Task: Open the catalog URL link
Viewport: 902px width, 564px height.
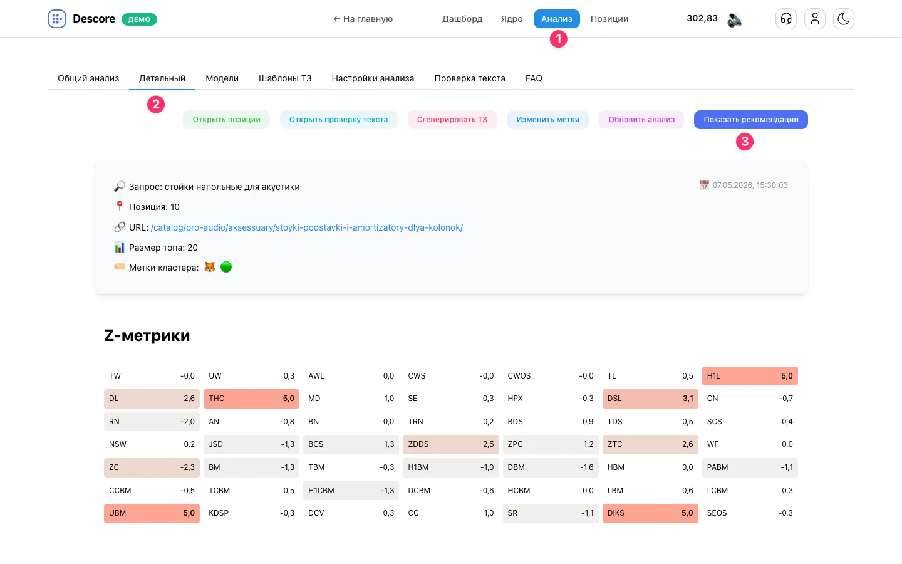Action: [x=307, y=227]
